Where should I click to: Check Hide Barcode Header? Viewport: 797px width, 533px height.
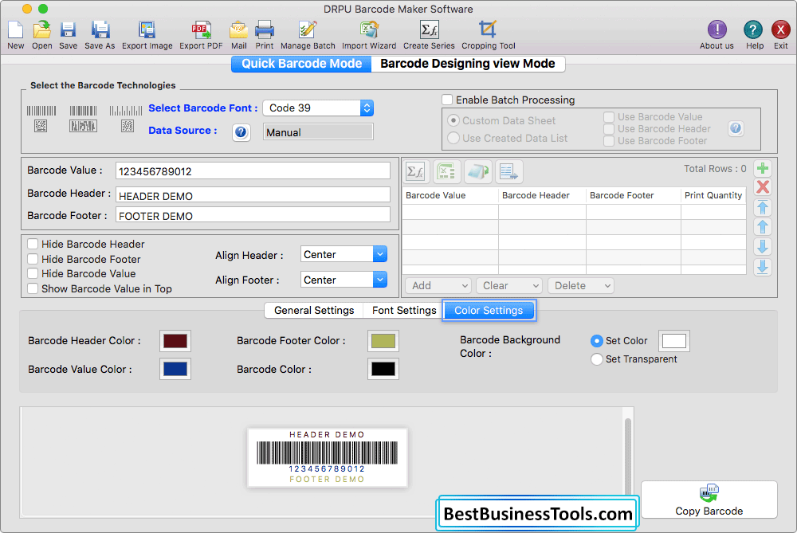[33, 244]
